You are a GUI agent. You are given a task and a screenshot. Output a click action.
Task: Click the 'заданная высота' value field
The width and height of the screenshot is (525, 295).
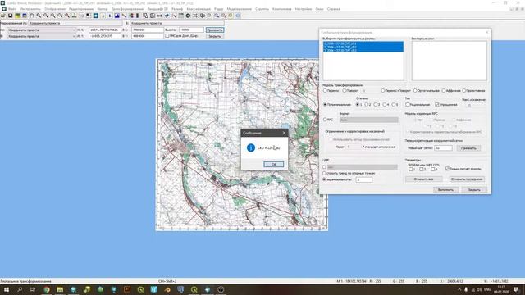tap(364, 179)
